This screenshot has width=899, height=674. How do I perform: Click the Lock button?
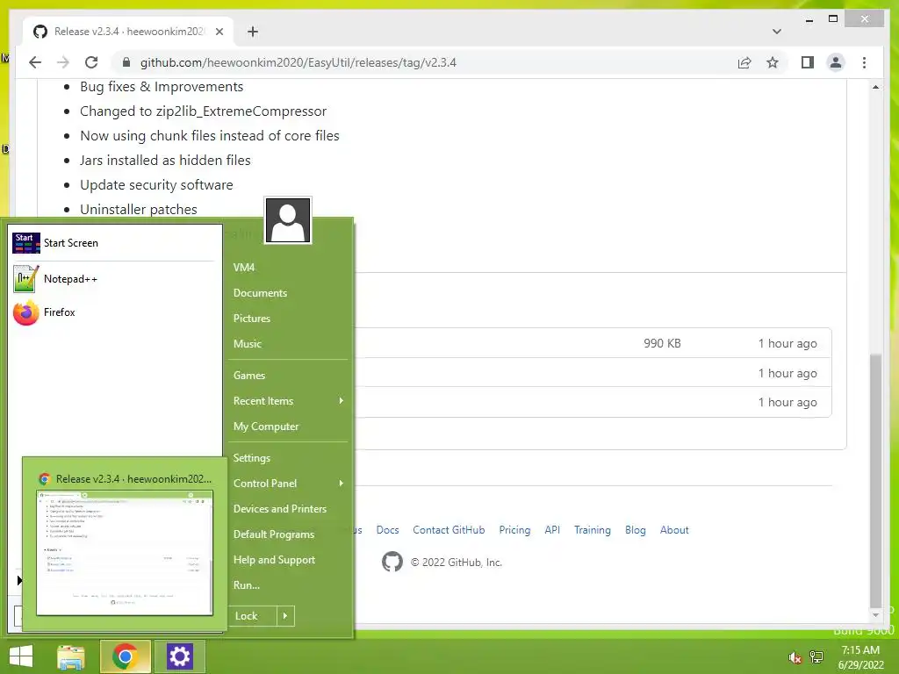click(x=252, y=616)
